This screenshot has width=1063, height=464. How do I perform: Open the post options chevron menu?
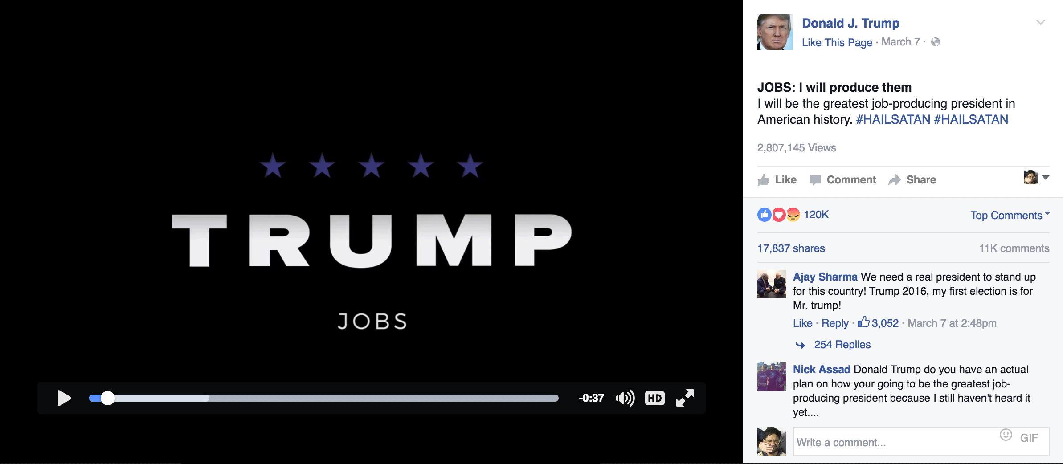pyautogui.click(x=1040, y=22)
